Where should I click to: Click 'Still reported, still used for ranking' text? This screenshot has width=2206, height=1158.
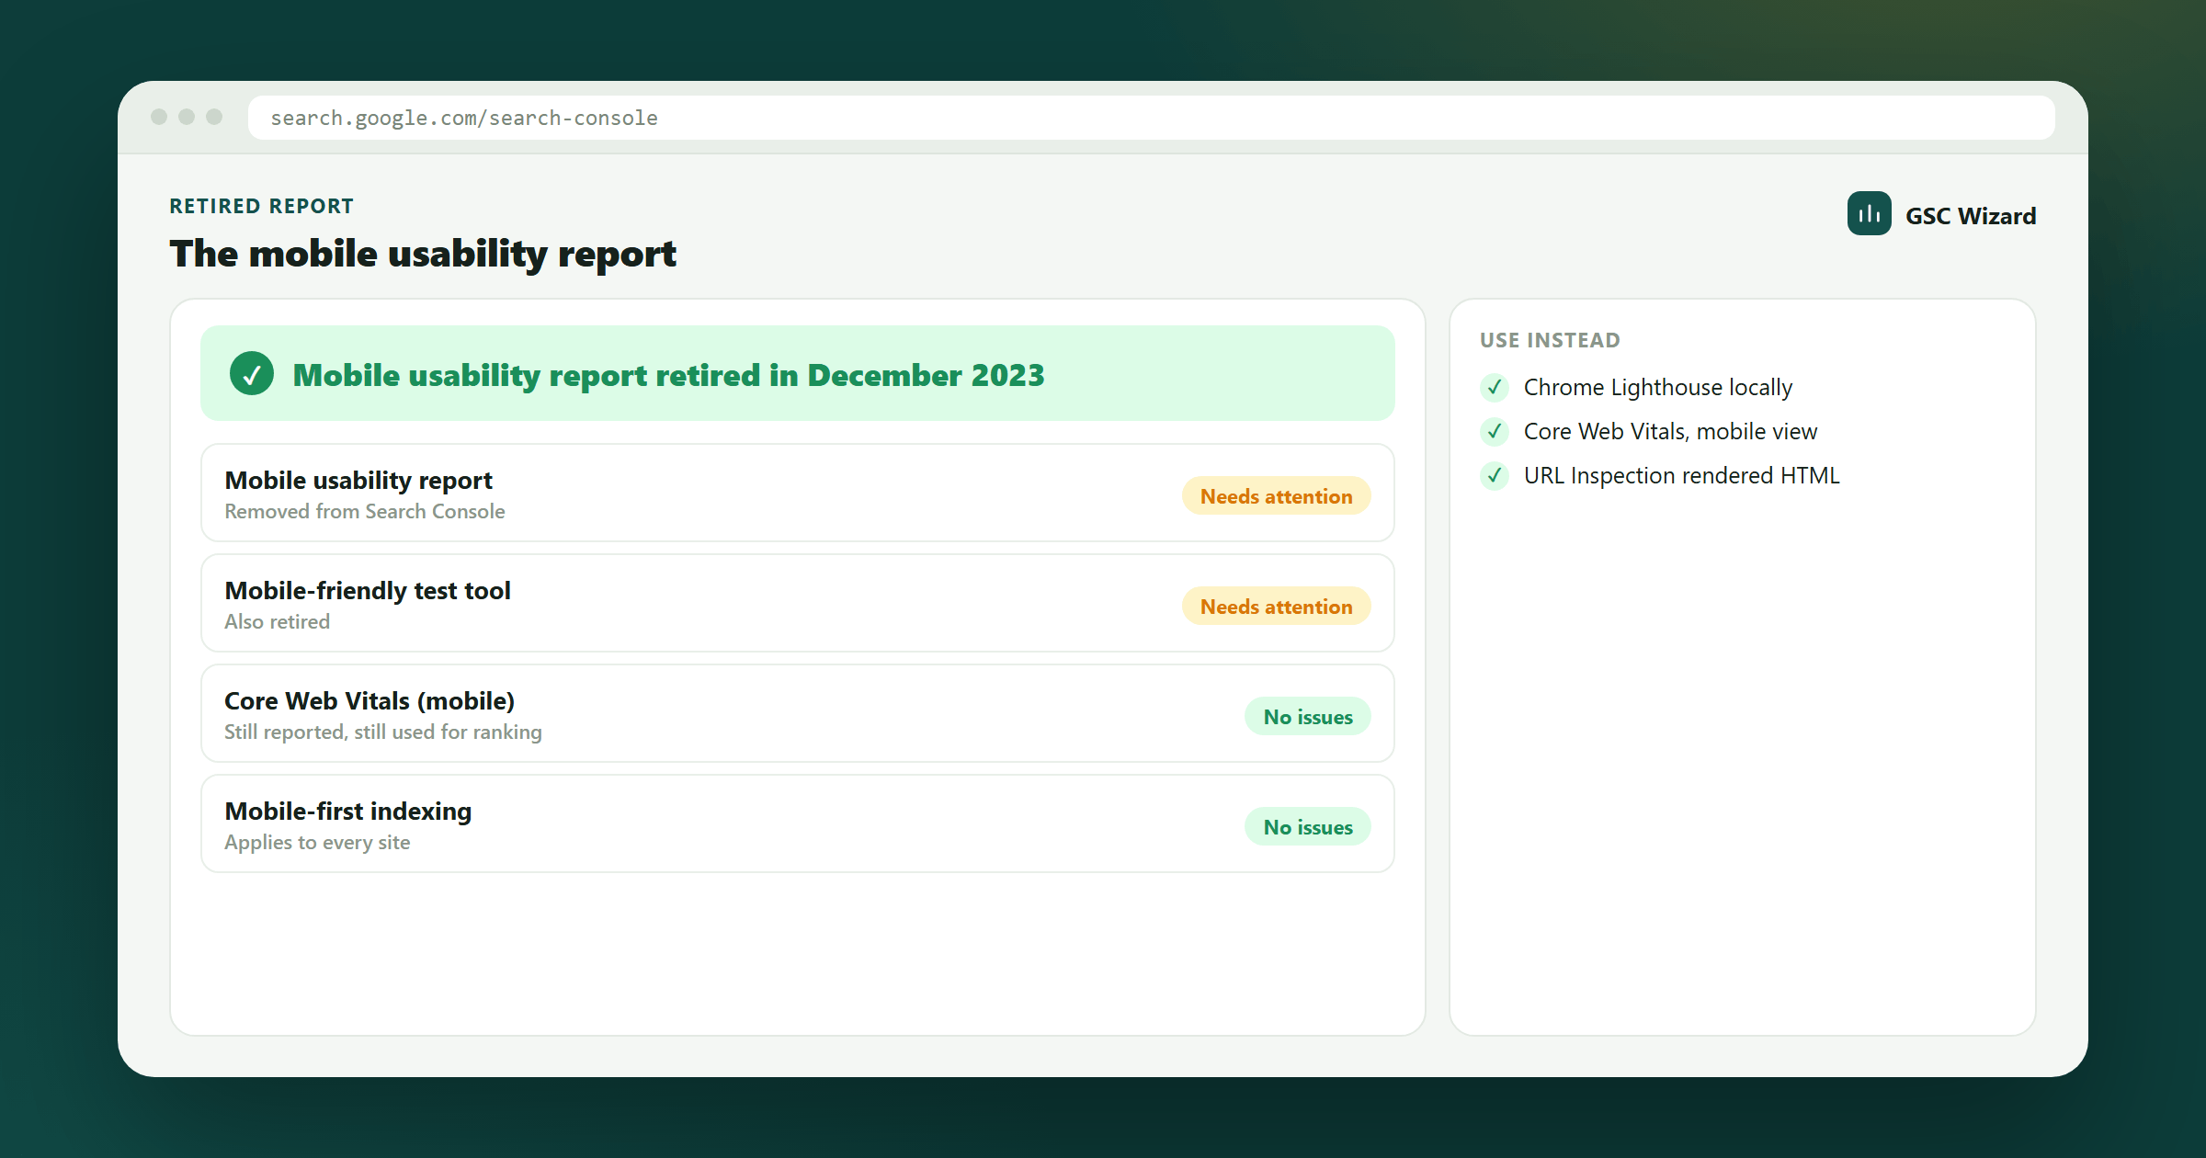pyautogui.click(x=383, y=732)
